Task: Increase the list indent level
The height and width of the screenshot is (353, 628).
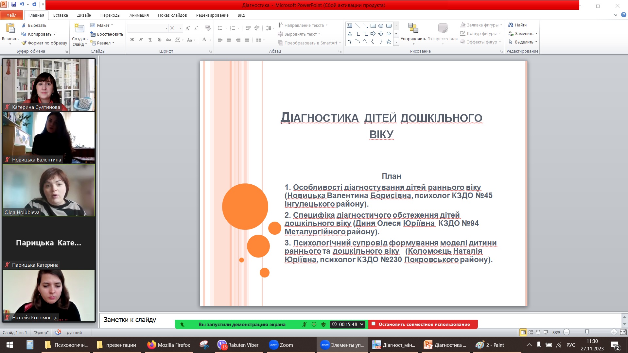Action: 257,28
